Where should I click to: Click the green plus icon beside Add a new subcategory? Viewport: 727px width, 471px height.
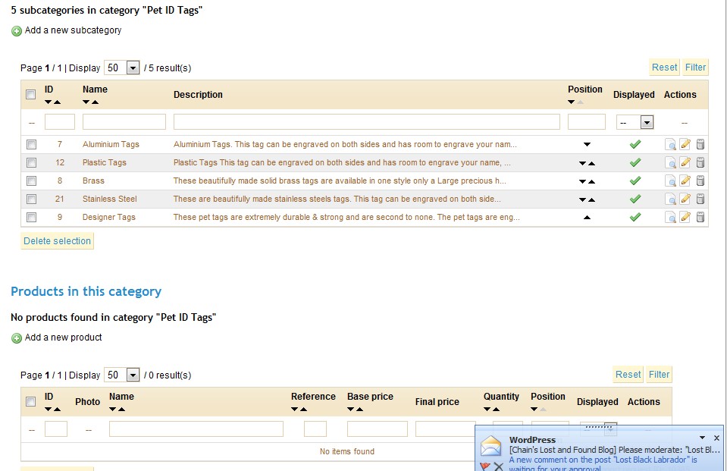(x=16, y=31)
